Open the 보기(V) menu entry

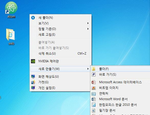pyautogui.click(x=60, y=23)
